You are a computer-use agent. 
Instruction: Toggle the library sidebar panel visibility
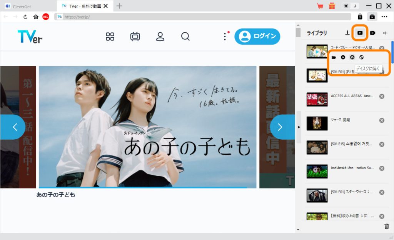pyautogui.click(x=372, y=17)
